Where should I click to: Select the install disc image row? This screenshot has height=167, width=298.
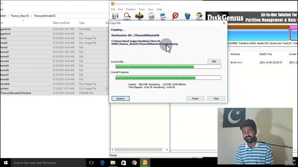[54, 43]
